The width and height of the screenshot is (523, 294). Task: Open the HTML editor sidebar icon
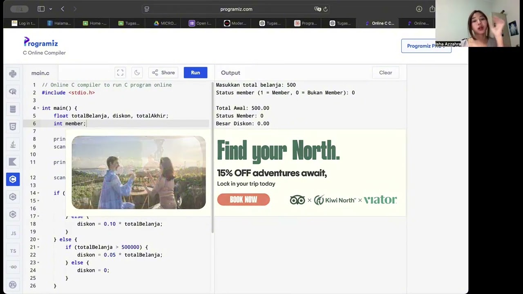(13, 127)
